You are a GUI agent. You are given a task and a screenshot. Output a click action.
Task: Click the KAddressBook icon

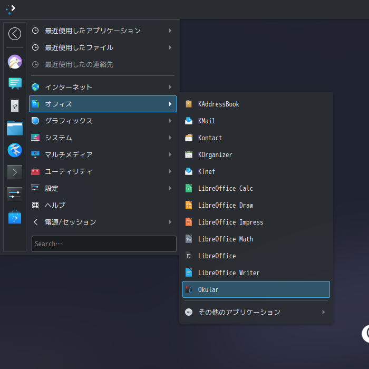click(189, 104)
